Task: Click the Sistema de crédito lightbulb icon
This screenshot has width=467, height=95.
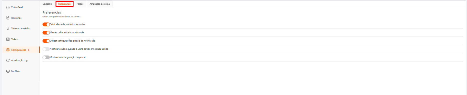Action: (x=8, y=28)
